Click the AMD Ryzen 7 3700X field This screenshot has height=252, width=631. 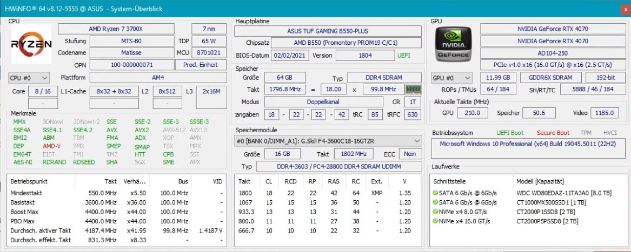[x=116, y=29]
